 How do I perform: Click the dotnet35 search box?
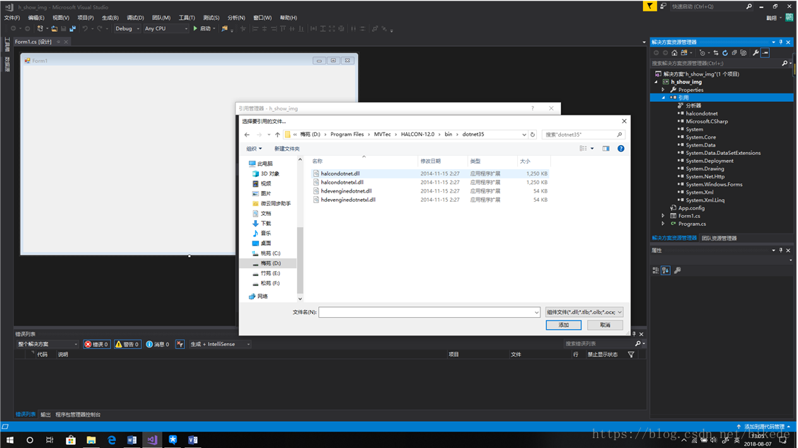(x=583, y=135)
